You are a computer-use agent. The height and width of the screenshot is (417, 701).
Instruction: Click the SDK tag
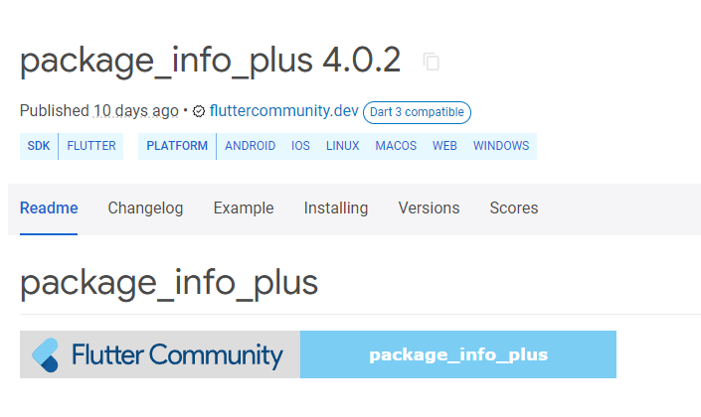pyautogui.click(x=39, y=146)
